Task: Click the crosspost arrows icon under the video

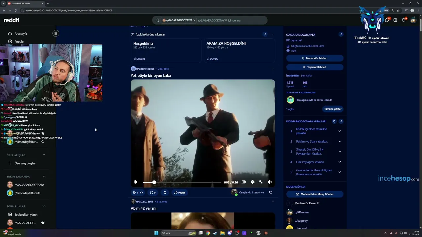Action: (165, 192)
